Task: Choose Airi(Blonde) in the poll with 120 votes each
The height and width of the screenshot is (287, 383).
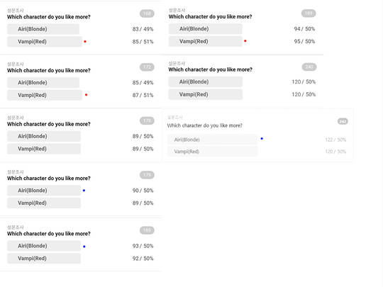Action: coord(206,81)
